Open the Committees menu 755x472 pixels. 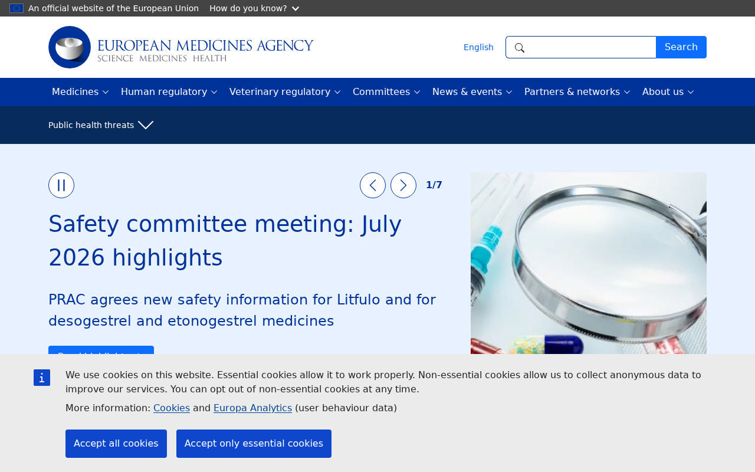tap(386, 92)
